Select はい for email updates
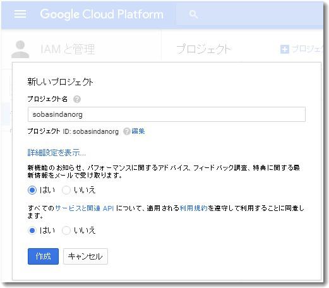This screenshot has width=329, height=288. click(x=32, y=190)
